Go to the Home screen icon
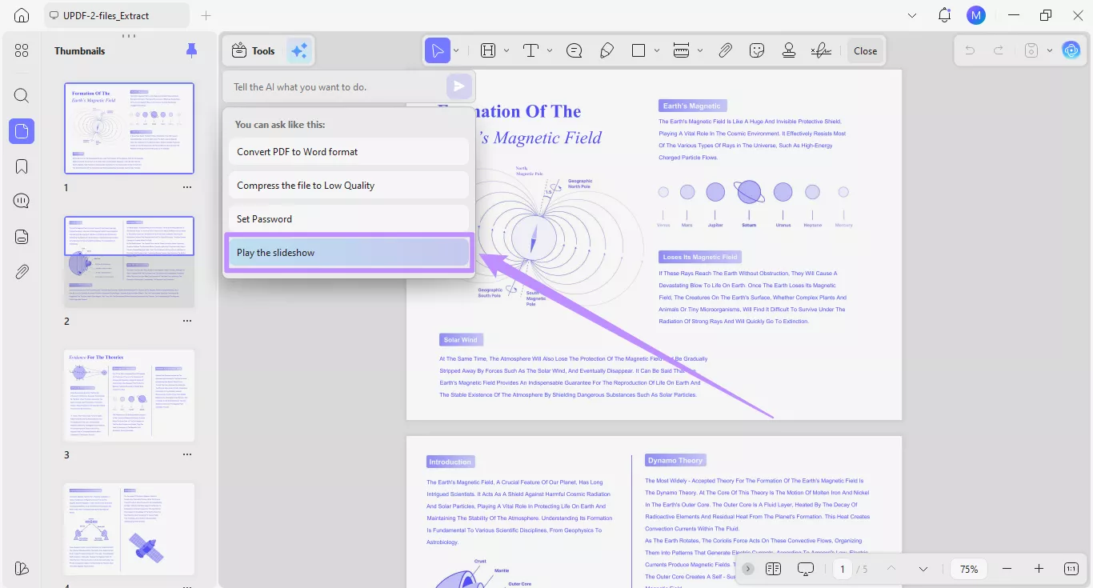The width and height of the screenshot is (1093, 588). point(22,15)
